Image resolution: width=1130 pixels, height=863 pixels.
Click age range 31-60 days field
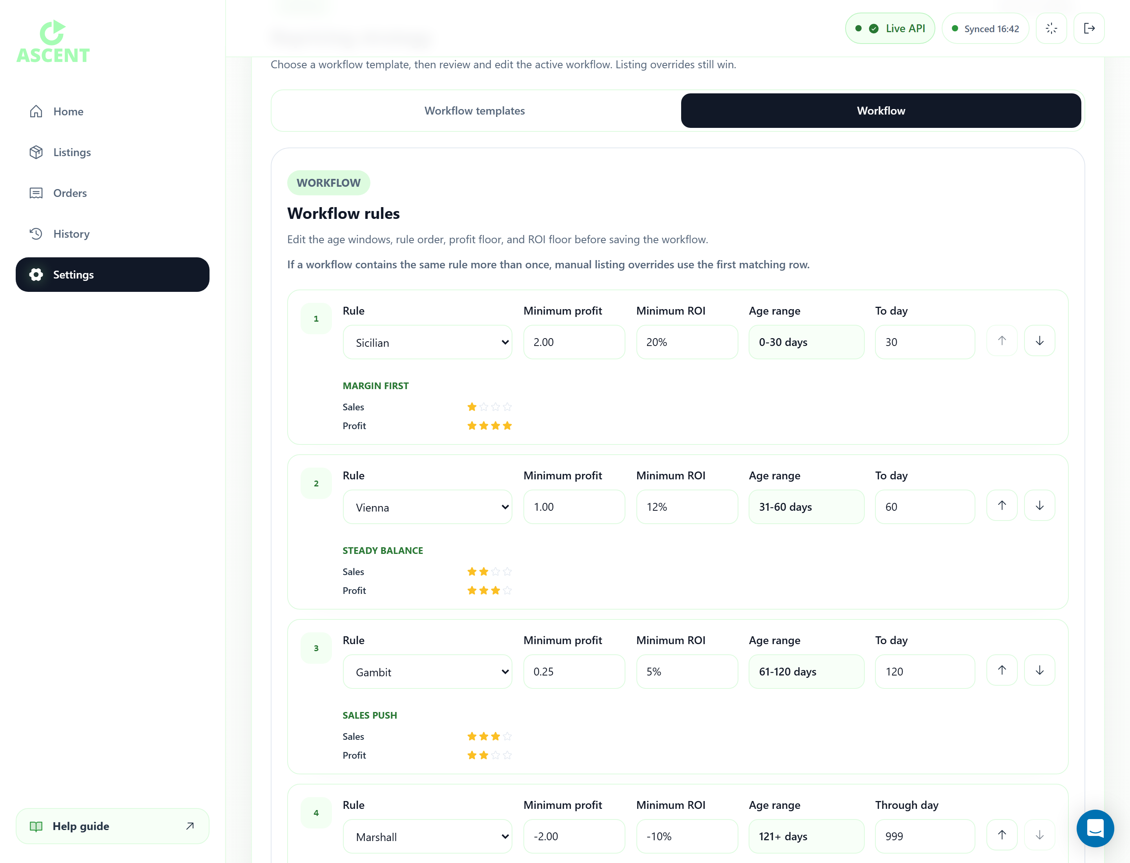point(806,507)
